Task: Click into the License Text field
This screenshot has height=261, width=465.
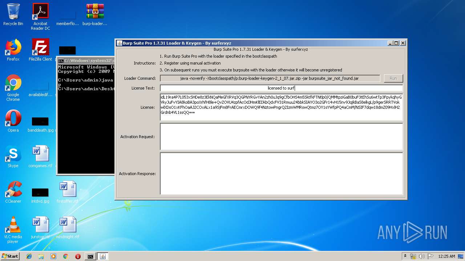Action: point(281,88)
